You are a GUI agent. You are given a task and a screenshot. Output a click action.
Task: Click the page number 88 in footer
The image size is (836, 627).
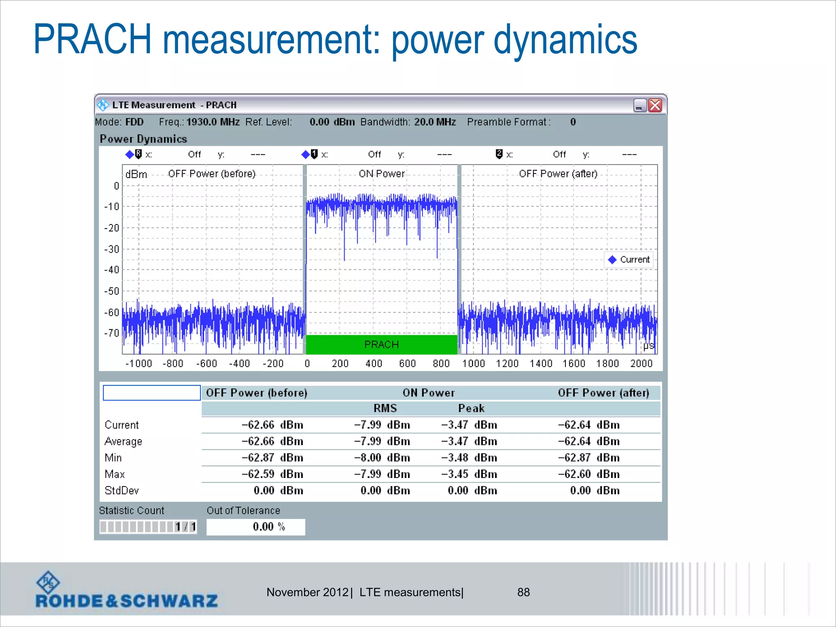tap(523, 592)
